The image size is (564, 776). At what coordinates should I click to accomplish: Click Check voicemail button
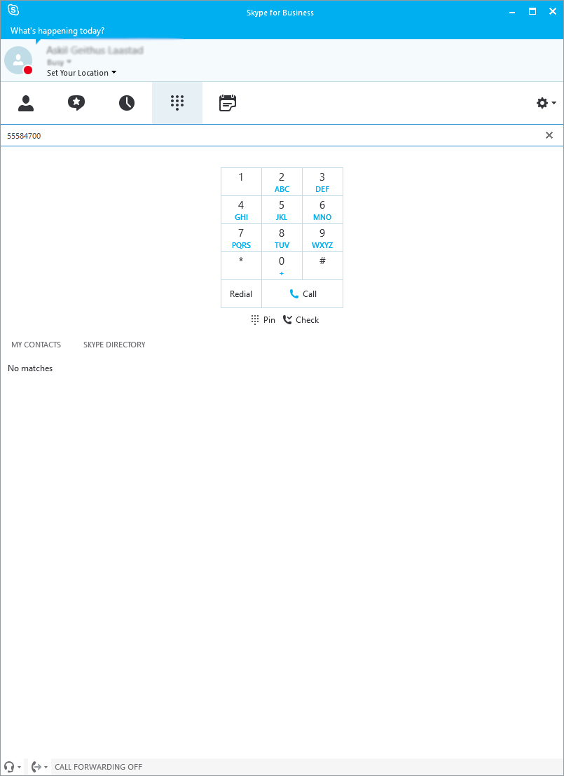click(301, 320)
